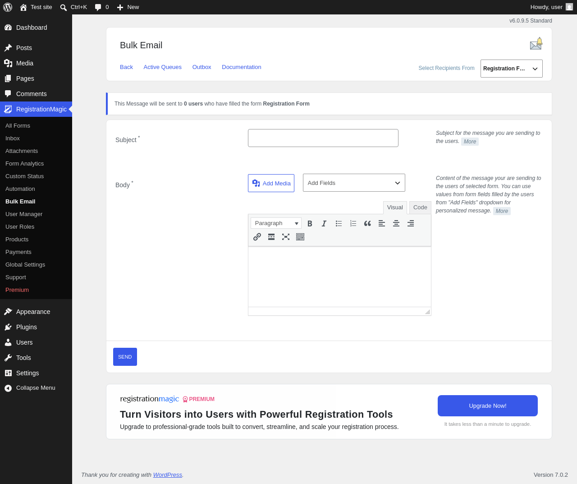Open Posts menu
Viewport: 577px width, 484px height.
(x=36, y=48)
